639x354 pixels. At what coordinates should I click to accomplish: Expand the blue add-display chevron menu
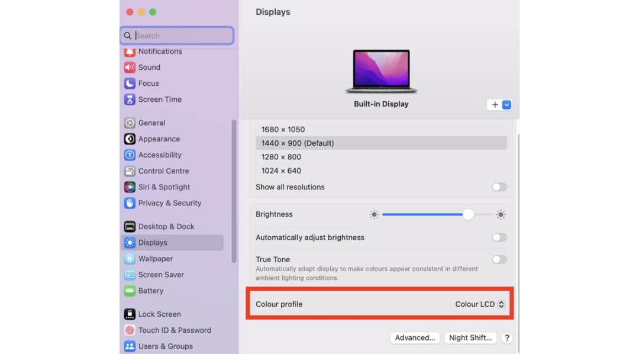506,105
